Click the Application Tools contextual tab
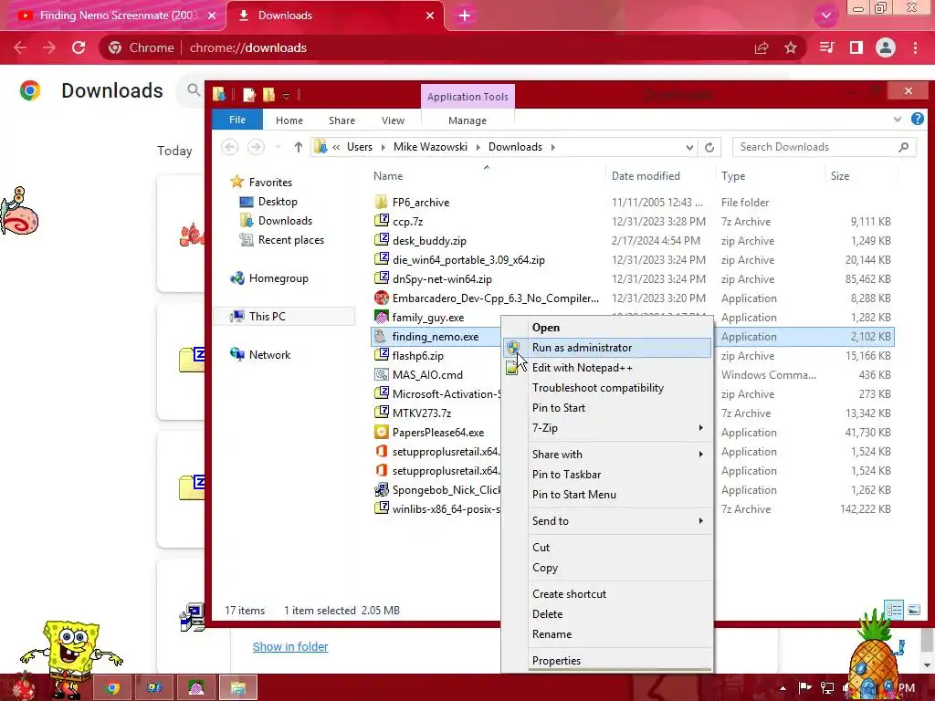The height and width of the screenshot is (701, 935). pos(467,97)
